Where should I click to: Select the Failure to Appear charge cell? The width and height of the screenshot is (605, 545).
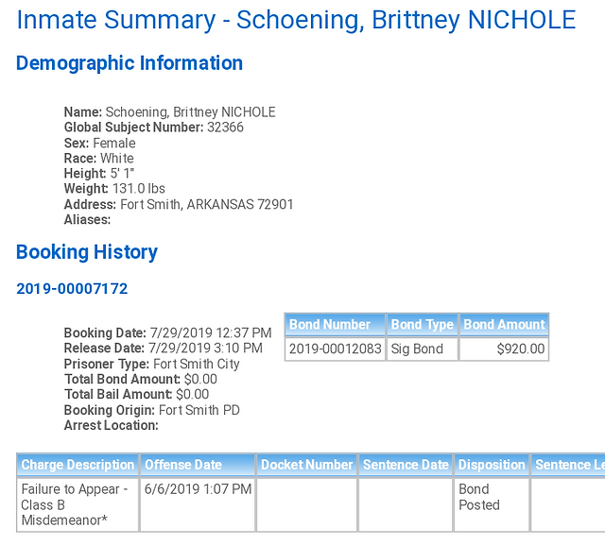click(78, 504)
